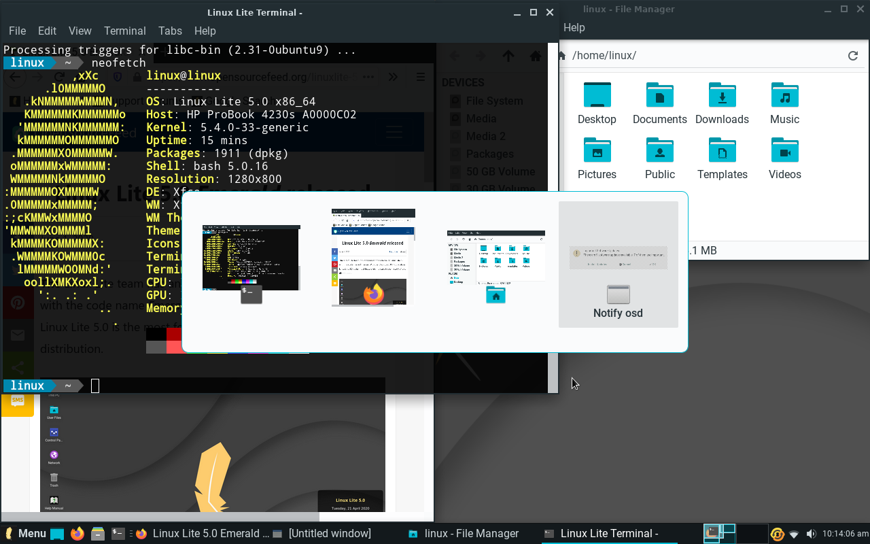Image resolution: width=870 pixels, height=544 pixels.
Task: Click the network icon in the system tray
Action: point(793,534)
